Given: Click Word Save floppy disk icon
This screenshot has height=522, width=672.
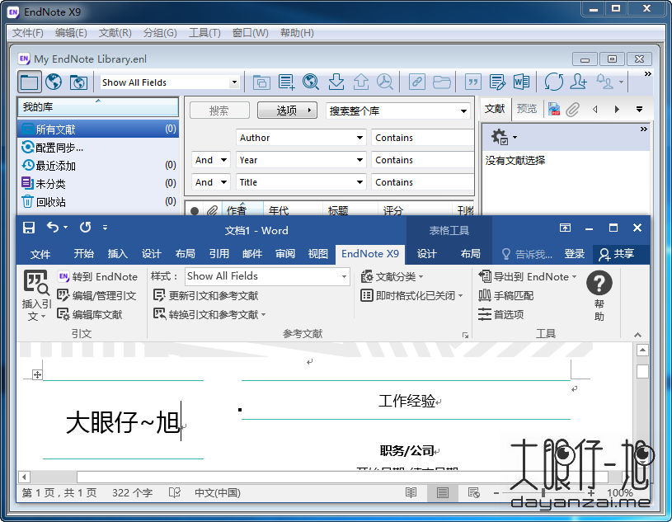Looking at the screenshot, I should tap(29, 228).
